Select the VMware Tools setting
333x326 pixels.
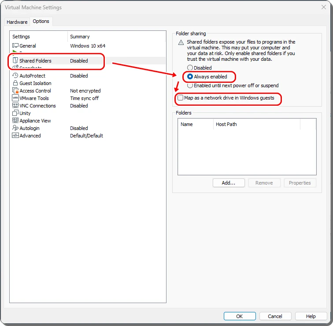pyautogui.click(x=34, y=98)
